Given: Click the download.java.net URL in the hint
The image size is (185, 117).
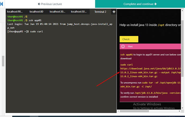Looking at the screenshot, I should point(151,68).
